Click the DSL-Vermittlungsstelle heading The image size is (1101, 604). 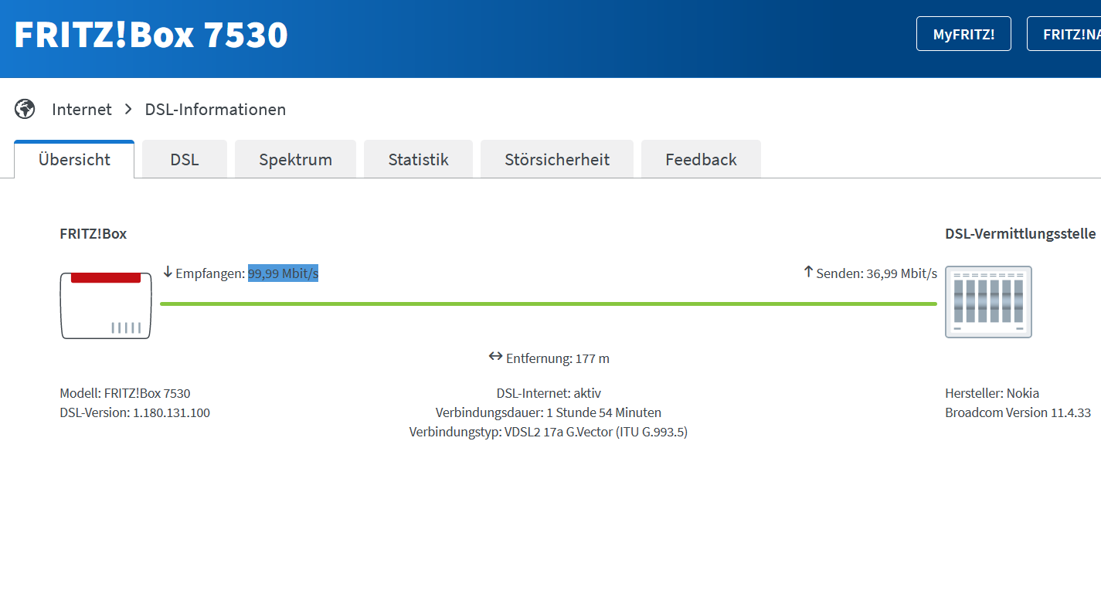(x=1021, y=233)
